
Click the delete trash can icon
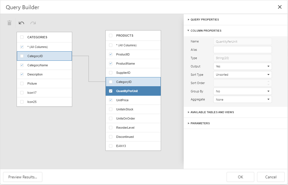[9, 23]
